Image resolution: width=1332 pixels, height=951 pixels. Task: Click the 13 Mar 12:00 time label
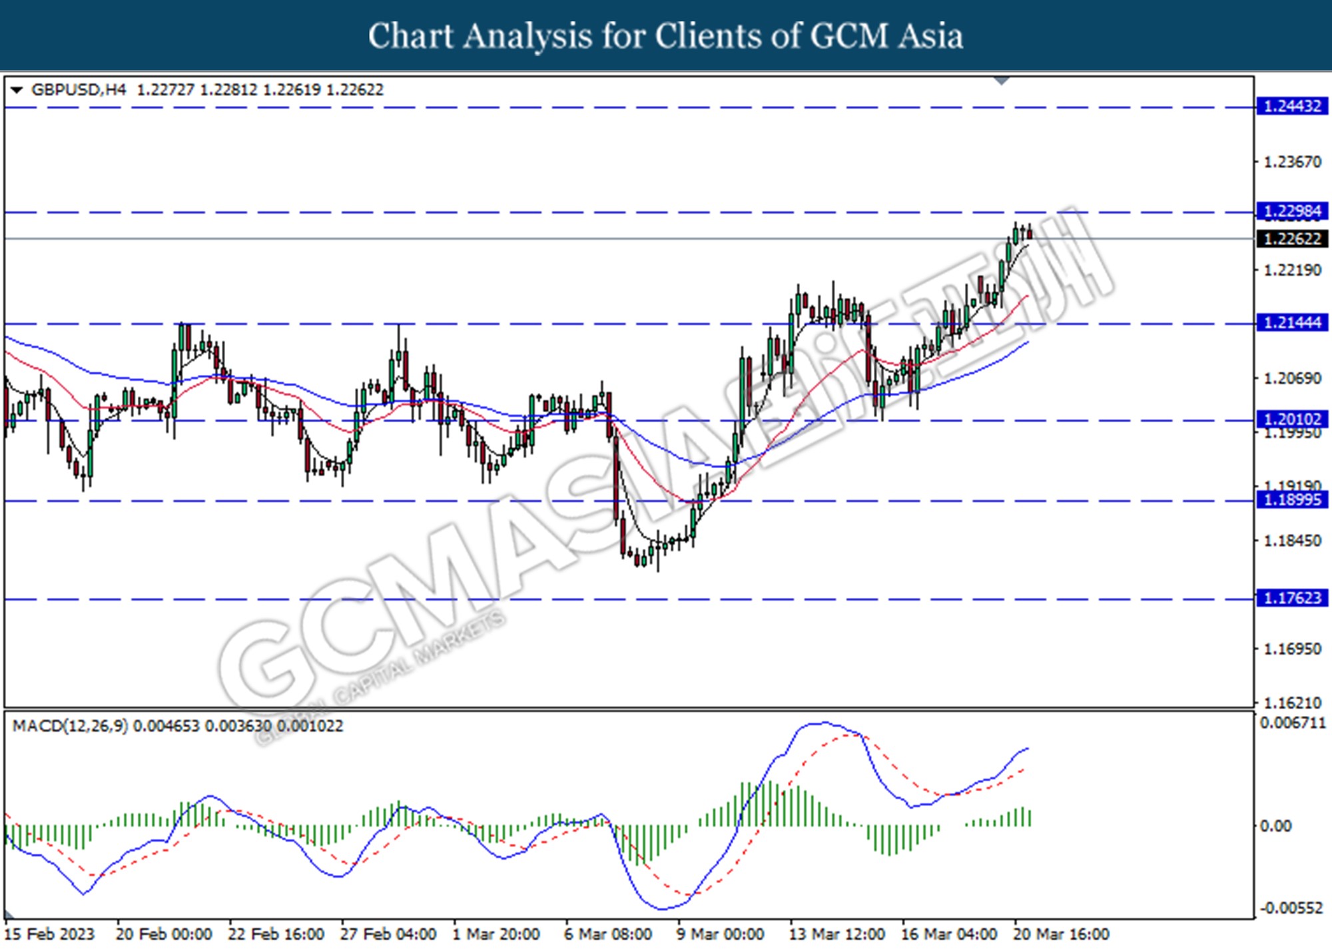(837, 934)
